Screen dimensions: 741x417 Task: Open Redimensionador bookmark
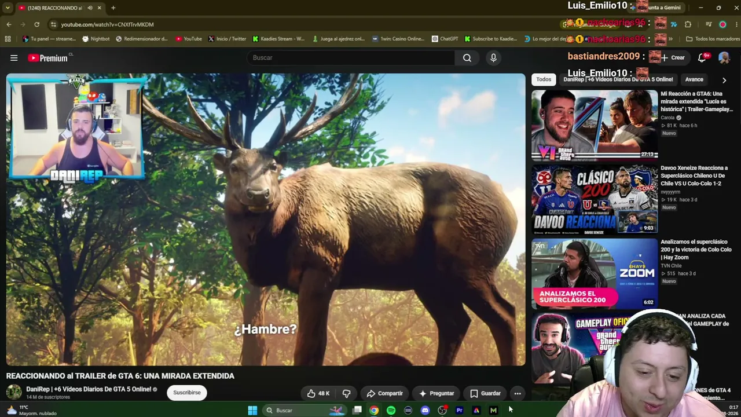(142, 39)
